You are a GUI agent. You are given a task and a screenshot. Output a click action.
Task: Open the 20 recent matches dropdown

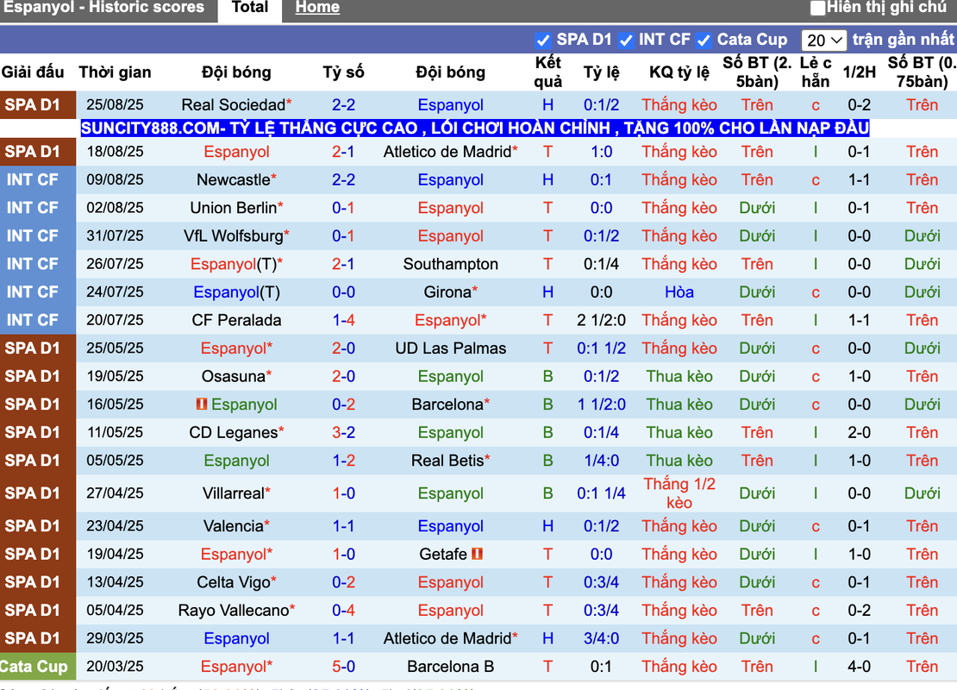[x=823, y=41]
